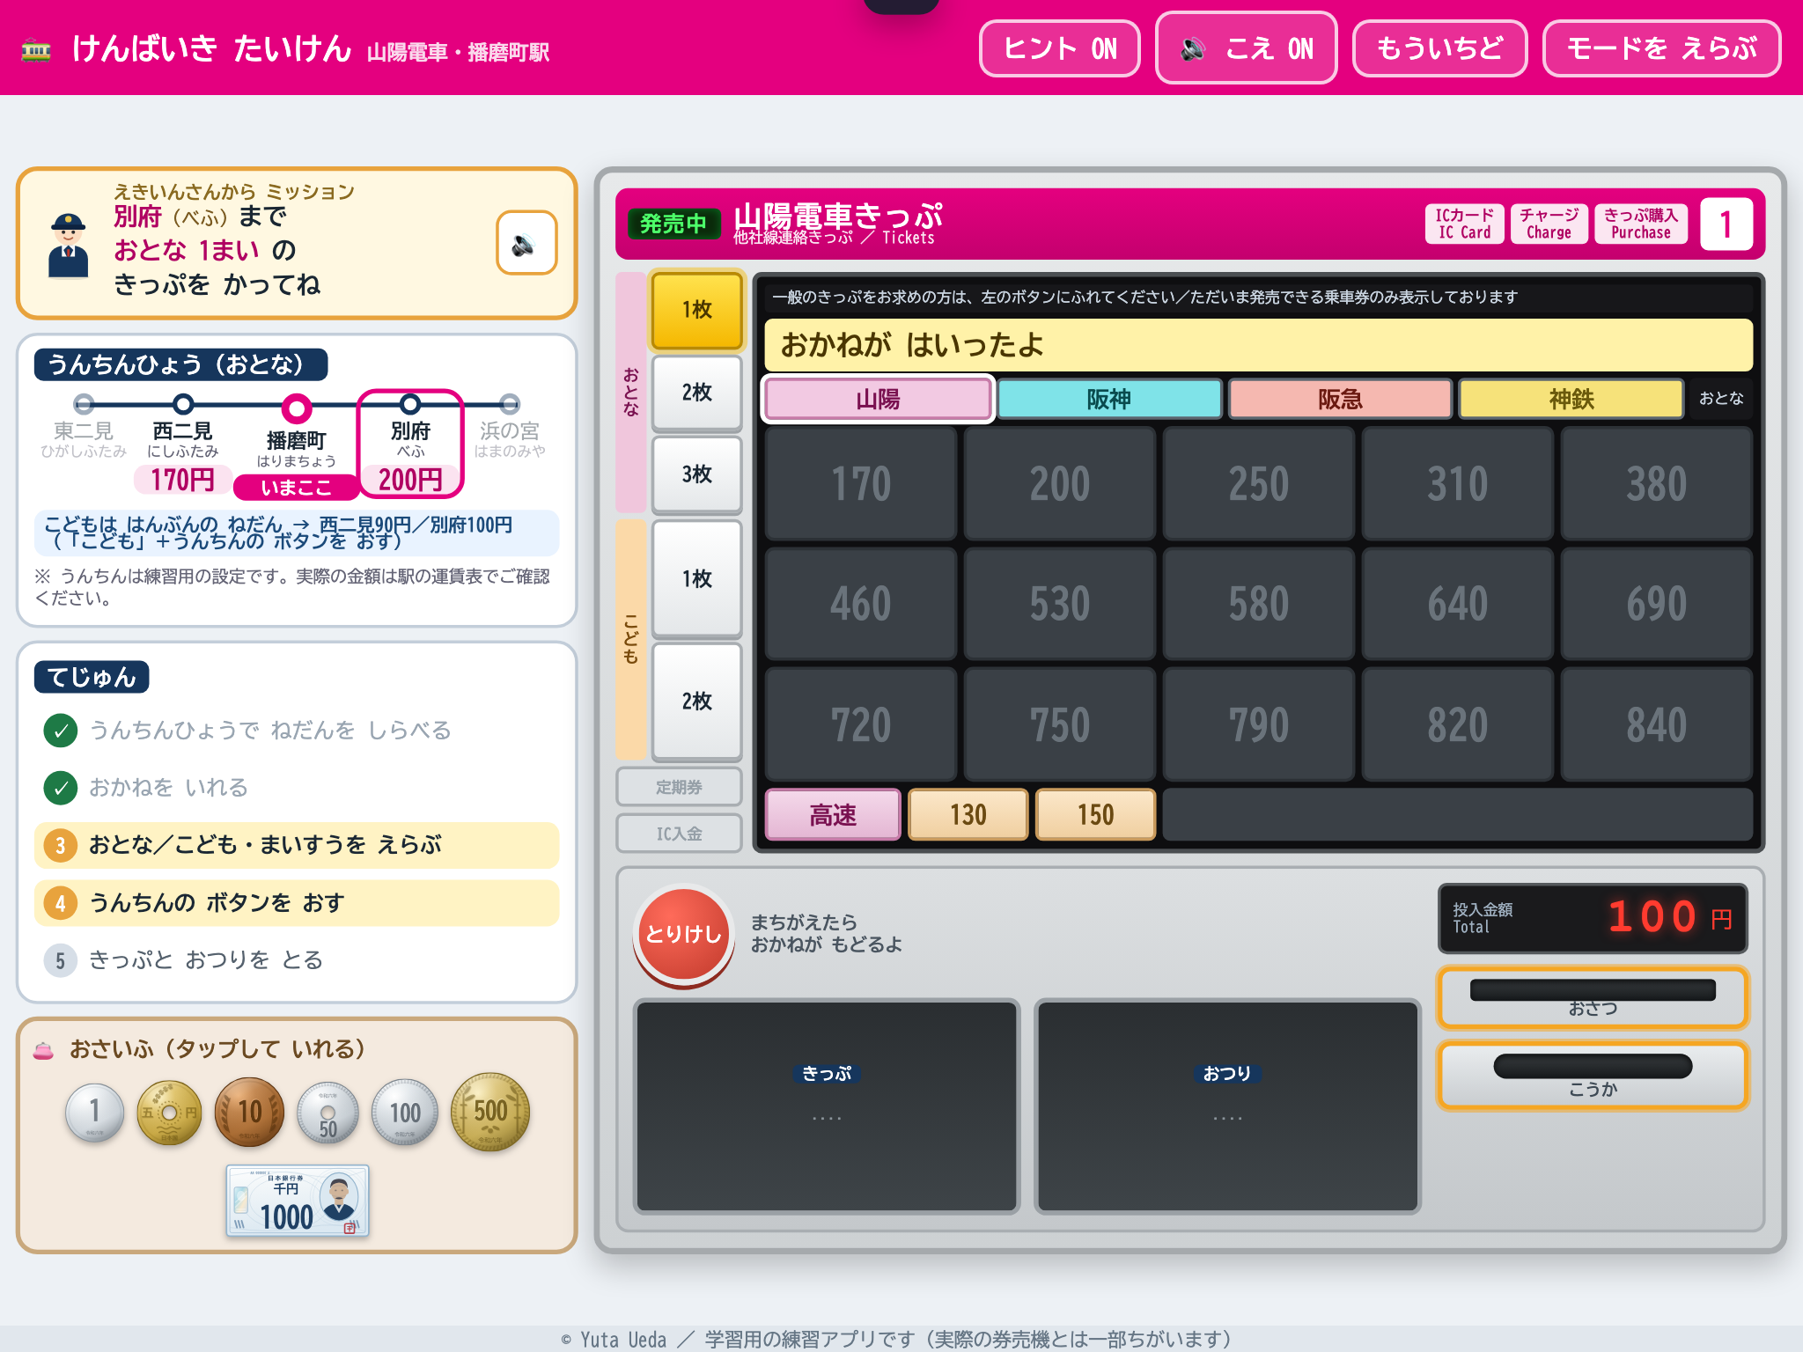This screenshot has width=1803, height=1352.
Task: Click the 西二見 station on fare map
Action: 182,444
